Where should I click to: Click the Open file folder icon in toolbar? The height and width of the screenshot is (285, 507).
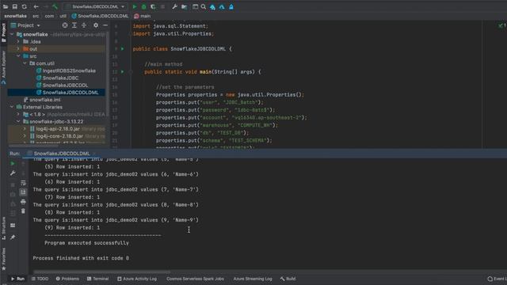6,6
